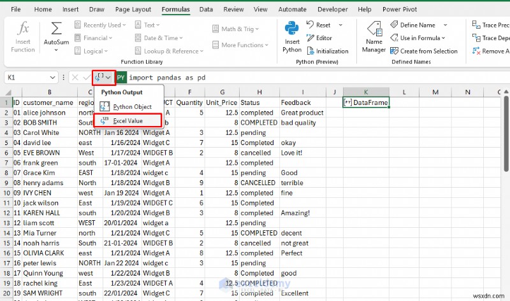The height and width of the screenshot is (301, 510).
Task: Click the vertical scrollbar thumb
Action: tap(506, 134)
